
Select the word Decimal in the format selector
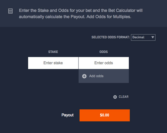point(138,37)
